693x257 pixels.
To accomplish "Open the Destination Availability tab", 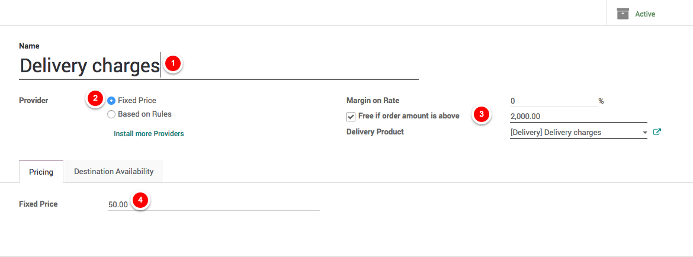I will tap(114, 172).
